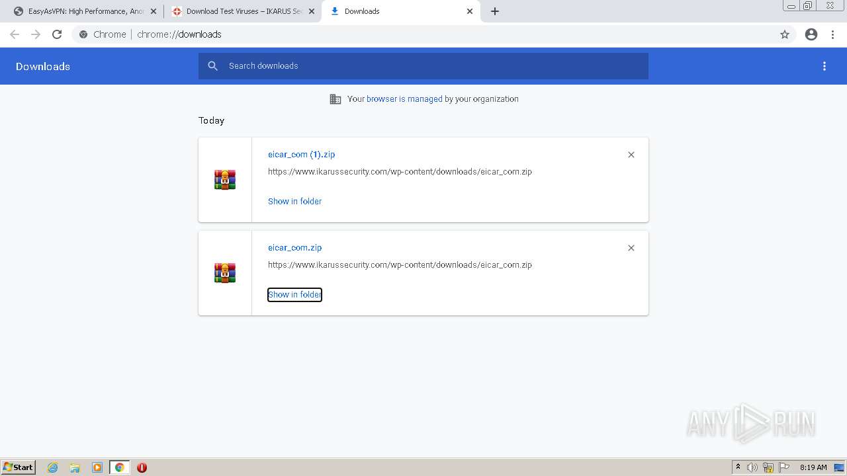
Task: Click the Downloads page heading
Action: point(43,67)
